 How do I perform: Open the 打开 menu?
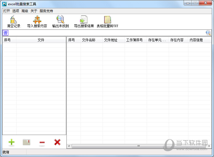click(7, 11)
